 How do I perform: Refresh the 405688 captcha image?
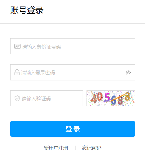111,98
